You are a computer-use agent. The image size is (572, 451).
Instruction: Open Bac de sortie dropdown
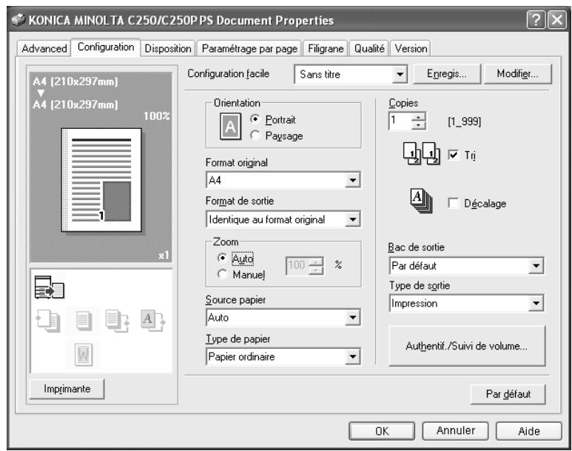[x=536, y=265]
